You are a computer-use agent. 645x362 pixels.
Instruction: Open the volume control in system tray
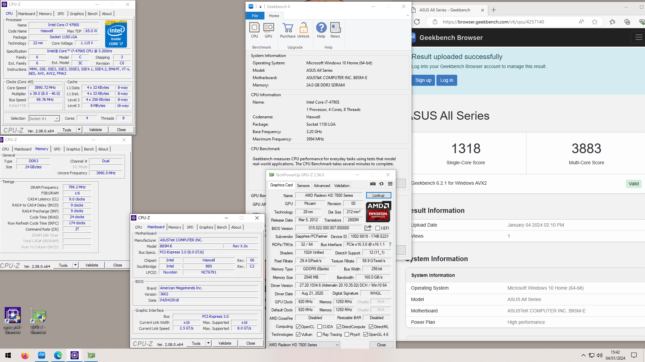pyautogui.click(x=600, y=355)
